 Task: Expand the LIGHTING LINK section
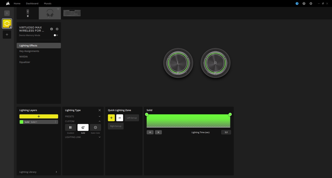point(83,137)
